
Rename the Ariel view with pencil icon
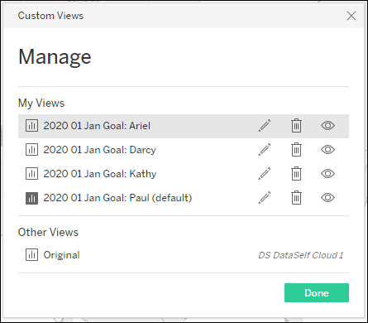pos(265,126)
